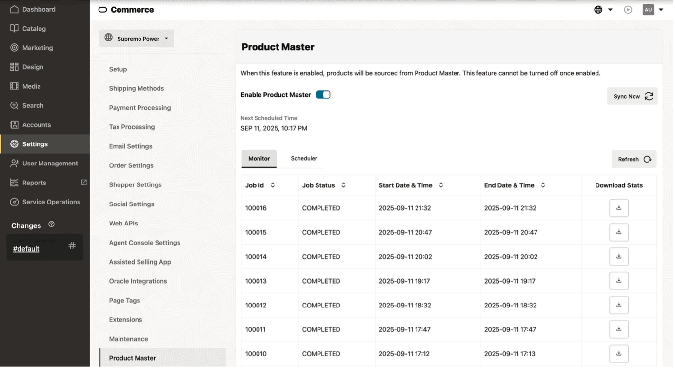Click the Service Operations compass icon

(15, 202)
